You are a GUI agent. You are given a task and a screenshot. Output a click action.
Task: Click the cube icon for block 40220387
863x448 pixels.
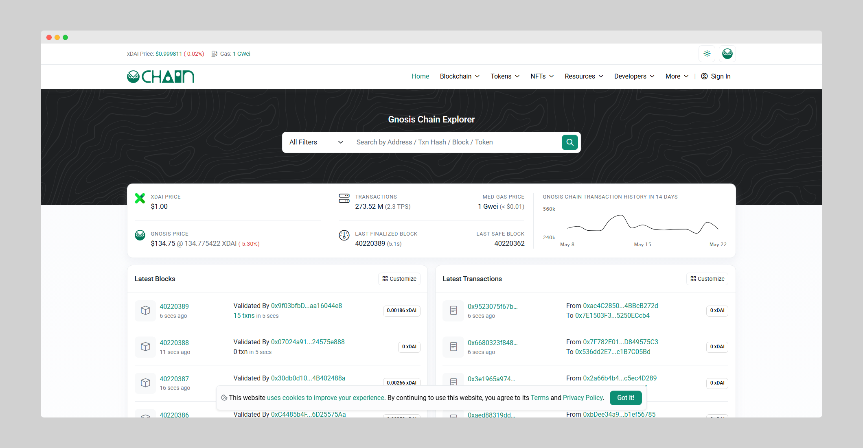145,383
